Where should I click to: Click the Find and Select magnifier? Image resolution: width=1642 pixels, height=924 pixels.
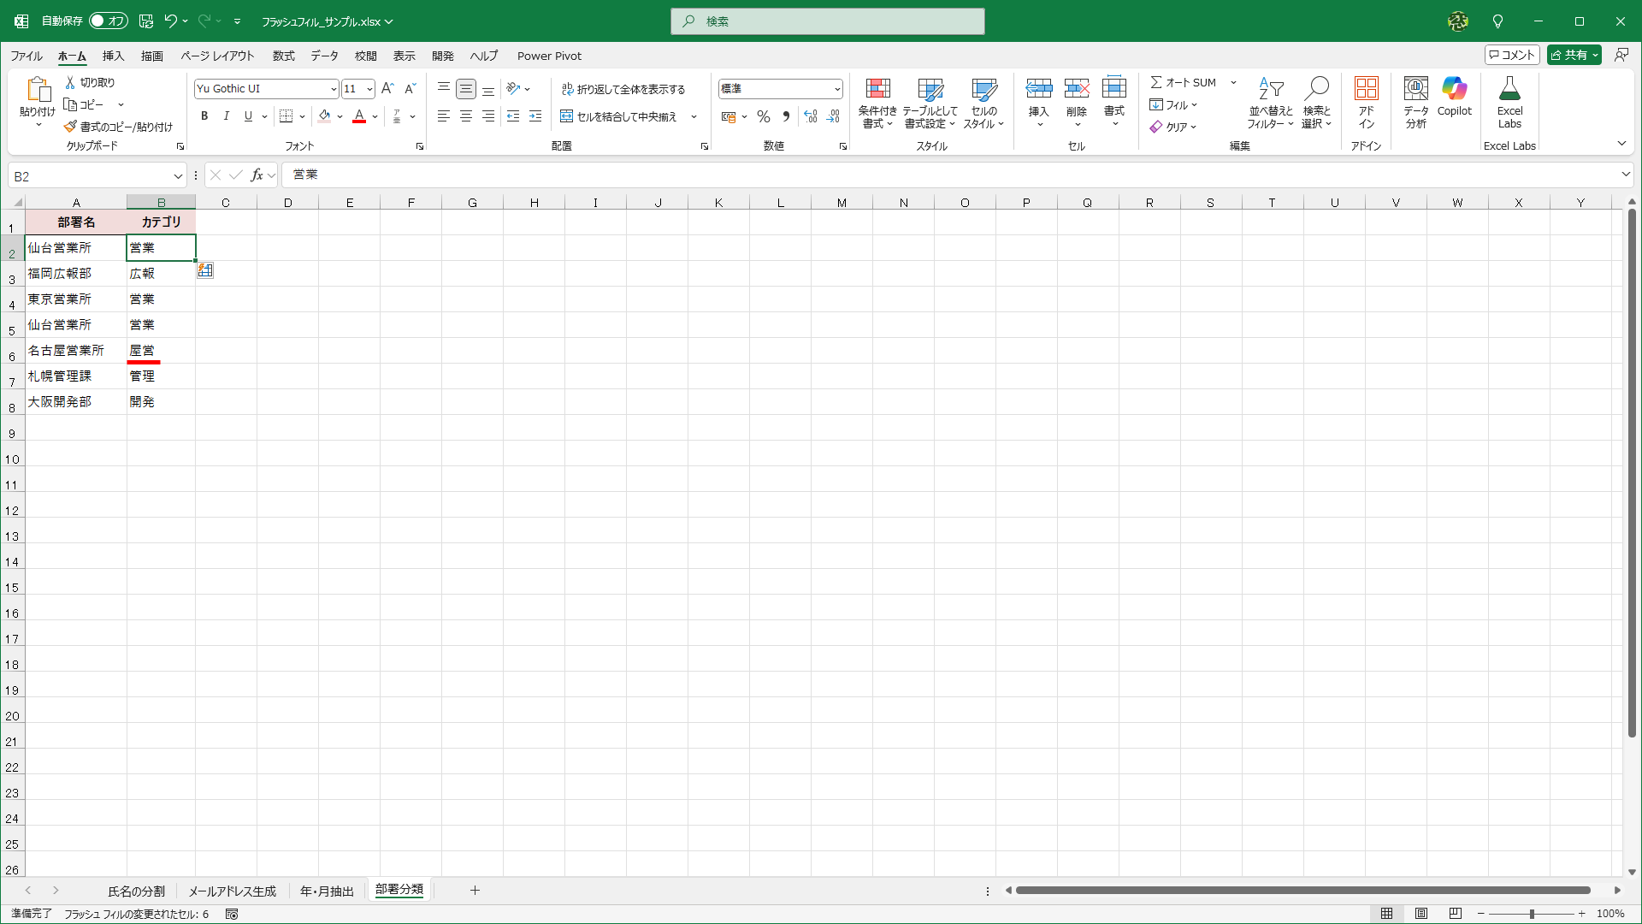(1316, 89)
